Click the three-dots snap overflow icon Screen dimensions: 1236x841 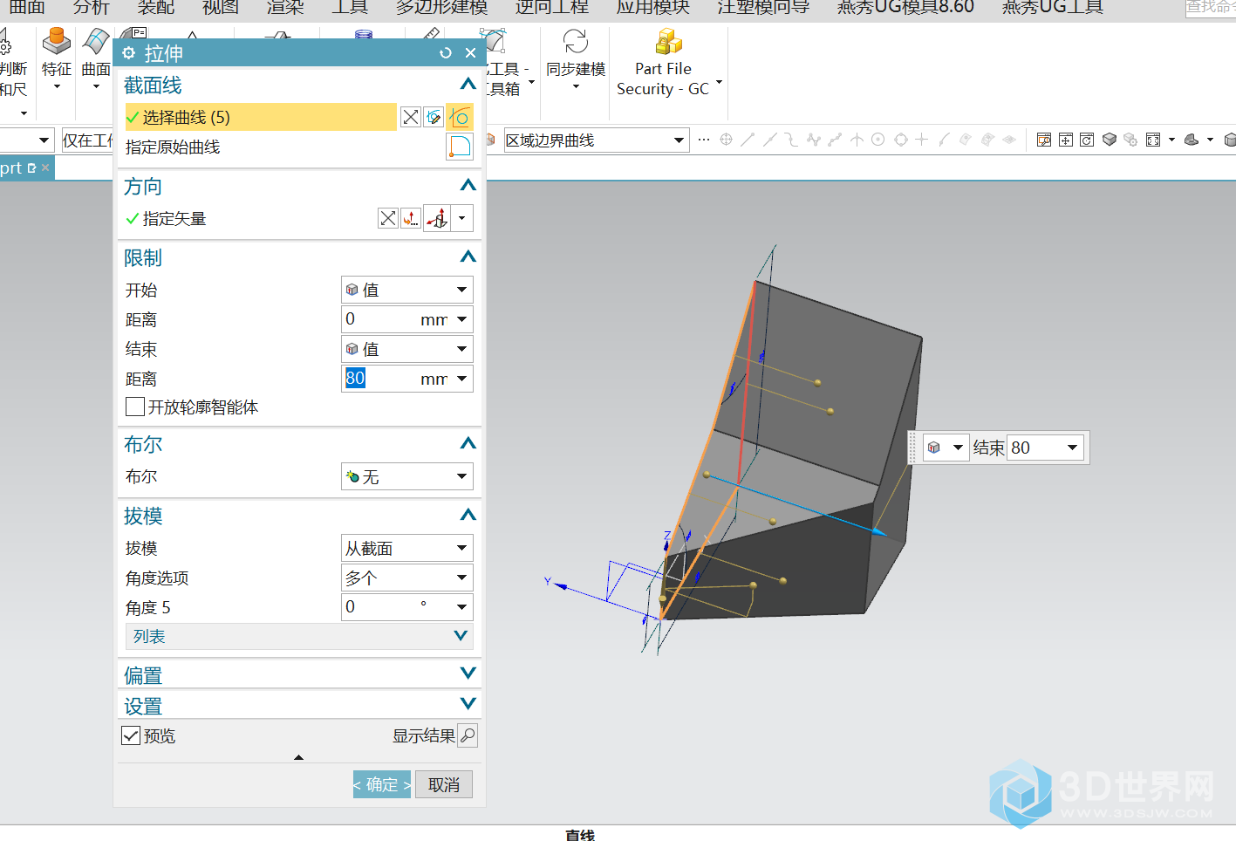pyautogui.click(x=704, y=140)
